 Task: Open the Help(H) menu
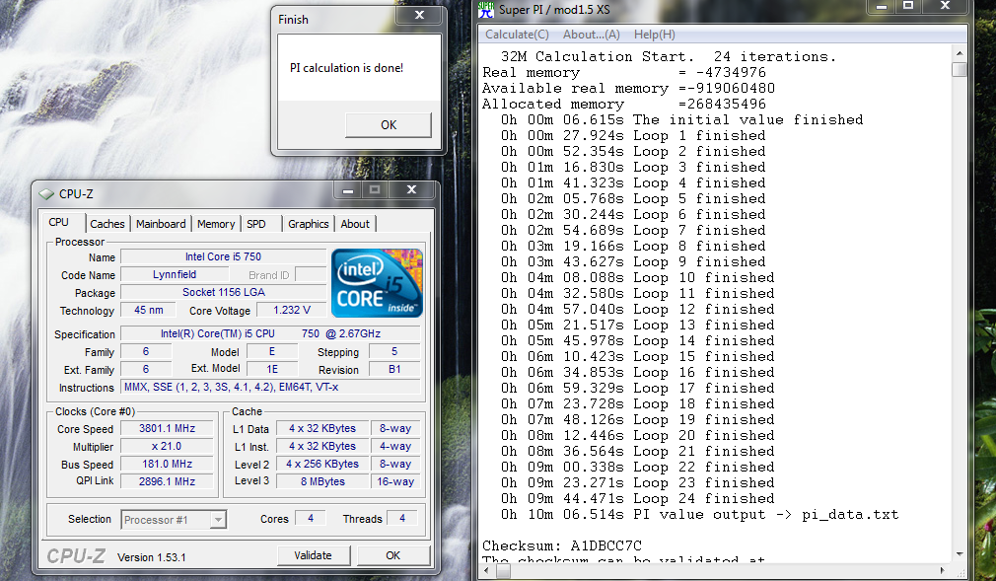click(x=655, y=35)
